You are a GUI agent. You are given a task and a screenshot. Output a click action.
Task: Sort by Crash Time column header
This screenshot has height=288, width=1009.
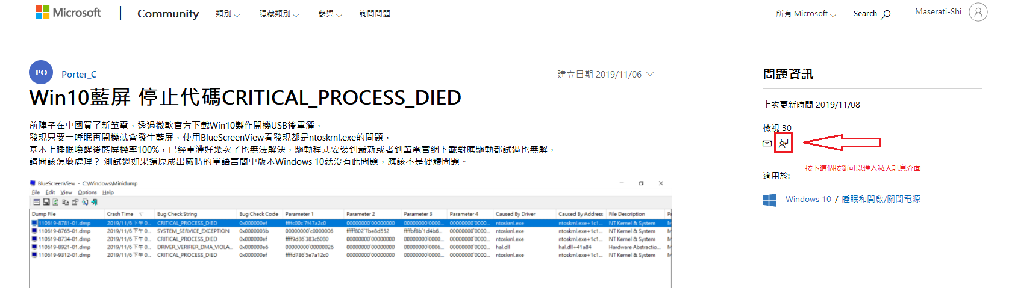tap(130, 214)
